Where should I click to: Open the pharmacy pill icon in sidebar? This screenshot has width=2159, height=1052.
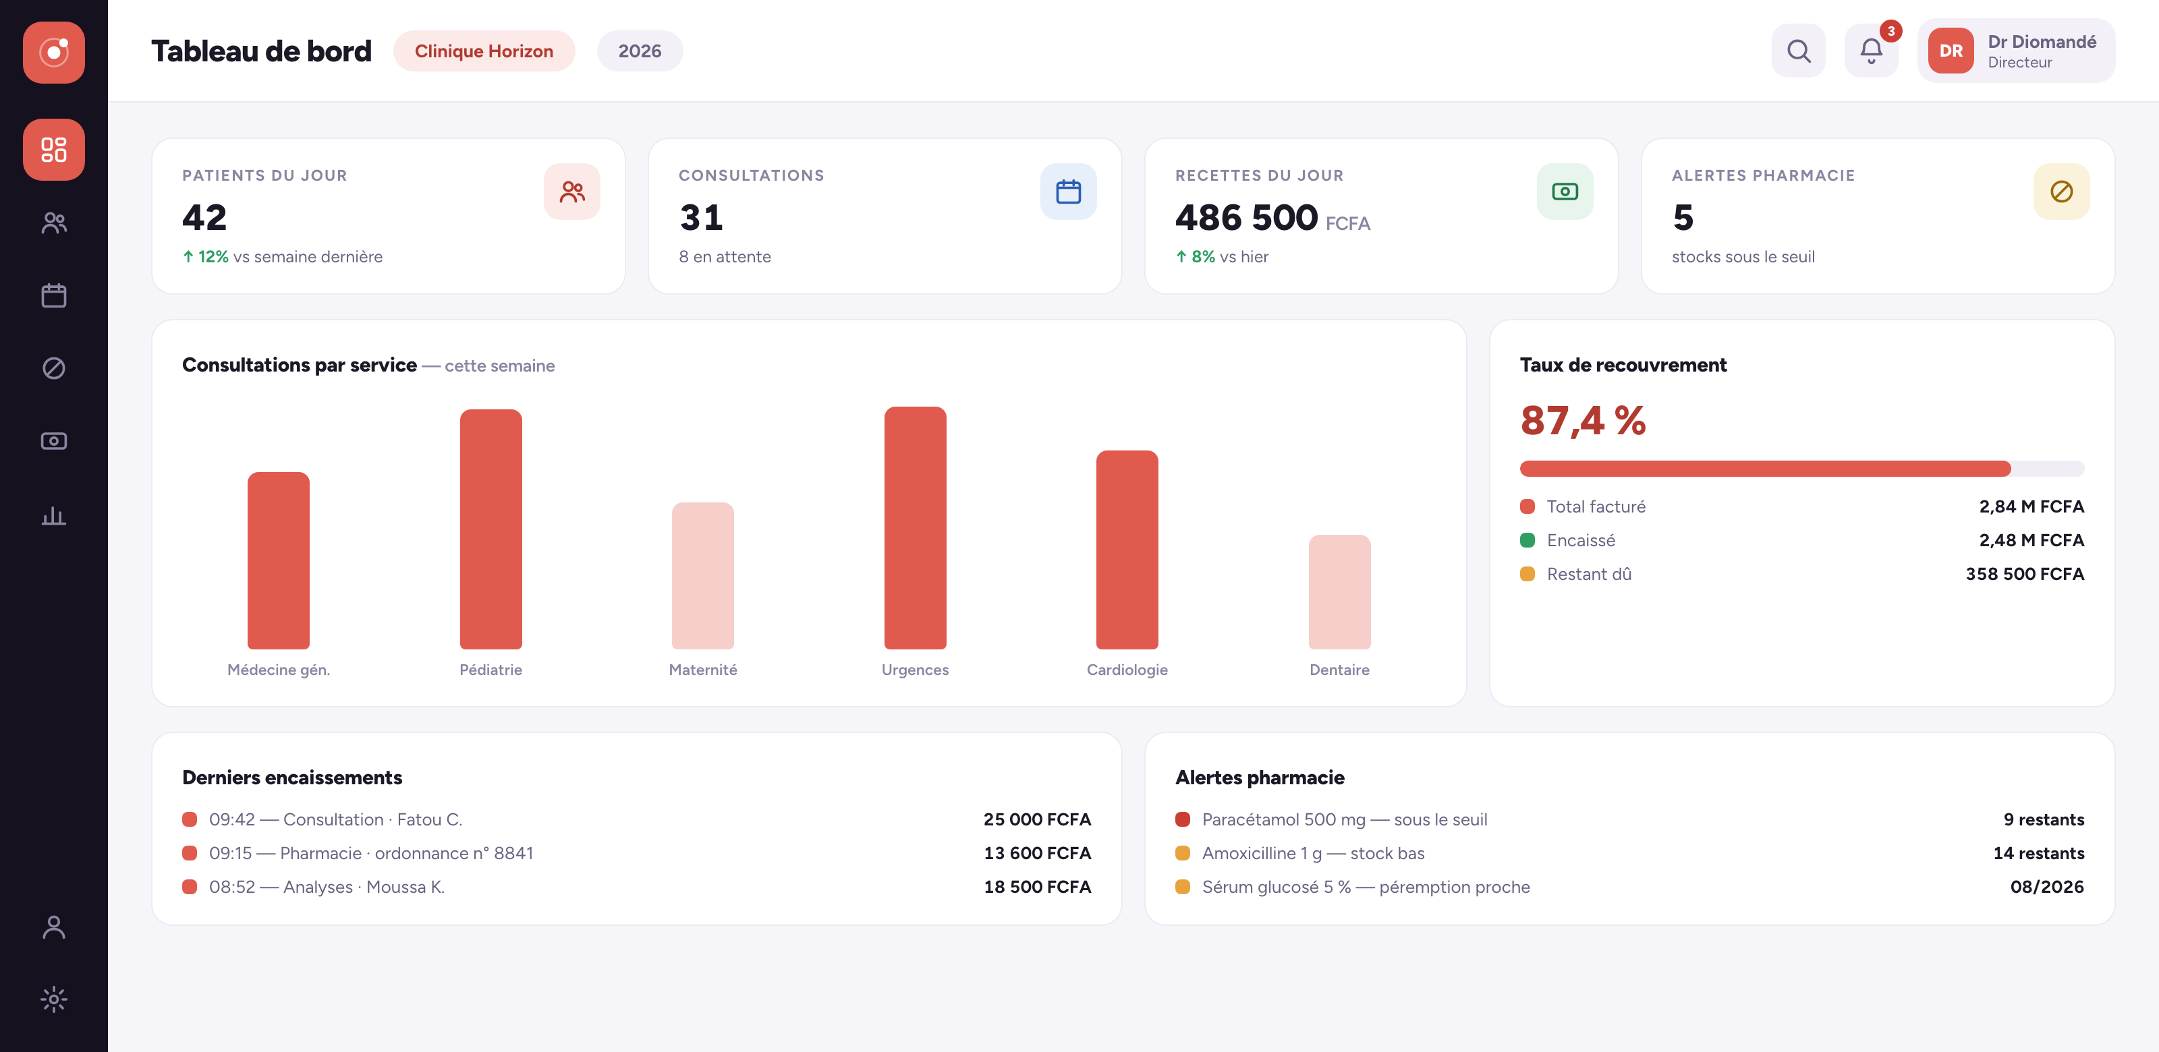point(54,368)
